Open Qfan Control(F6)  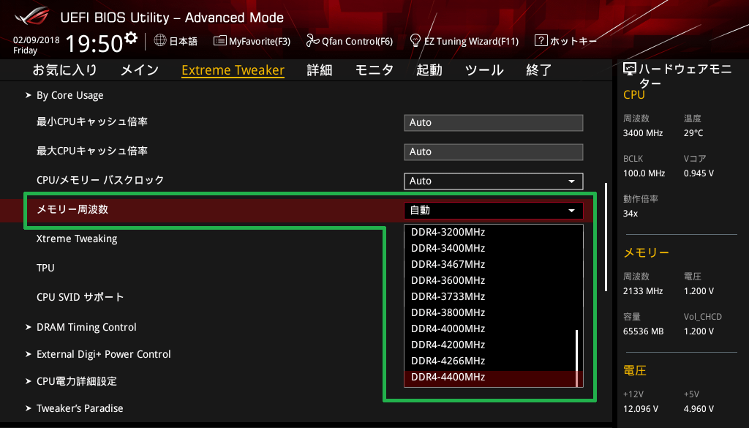point(350,41)
